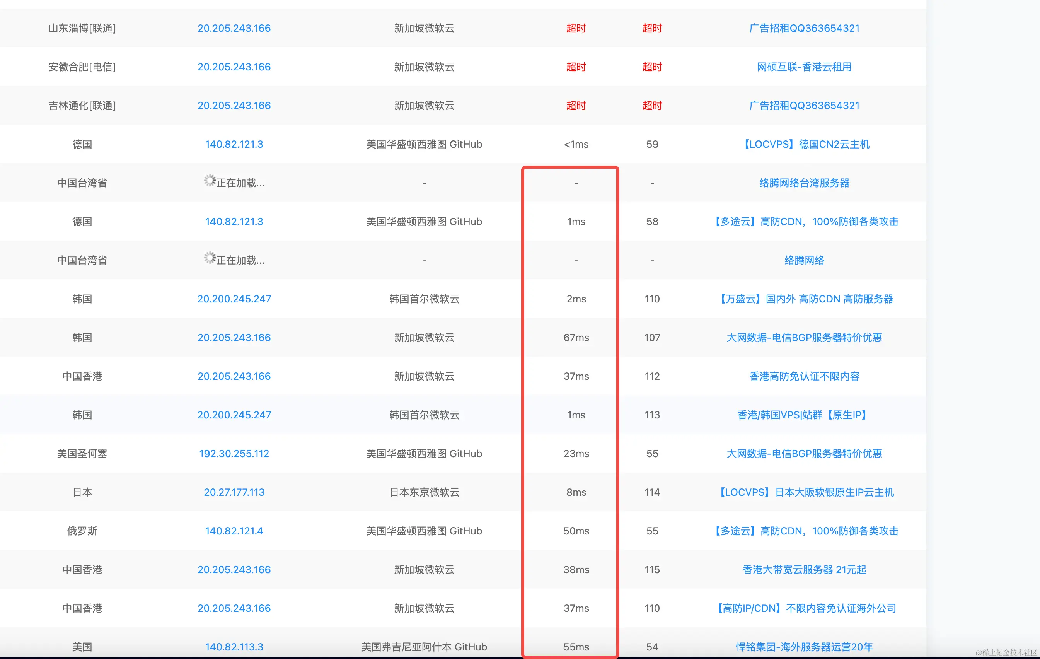
Task: Click the 67ms response time cell
Action: [576, 338]
